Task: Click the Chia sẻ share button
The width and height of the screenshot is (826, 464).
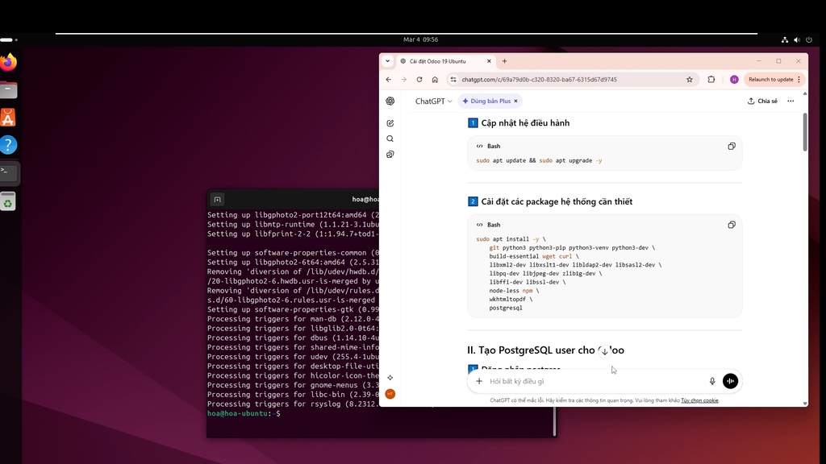Action: 761,101
